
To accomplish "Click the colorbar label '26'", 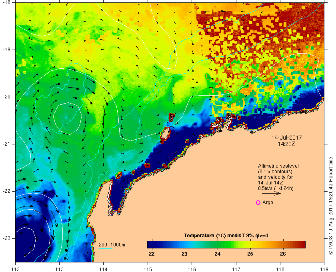I will pyautogui.click(x=283, y=254).
